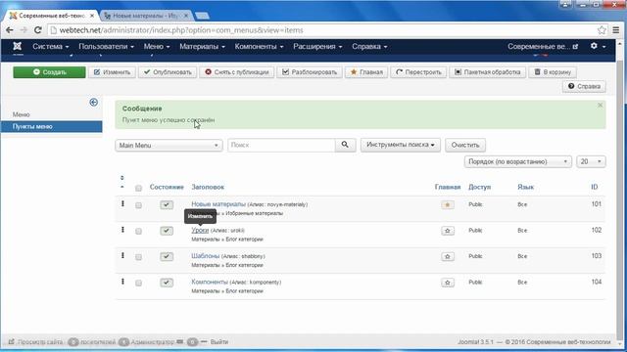Set Шаблоны as home via star
This screenshot has width=627, height=352.
point(448,256)
